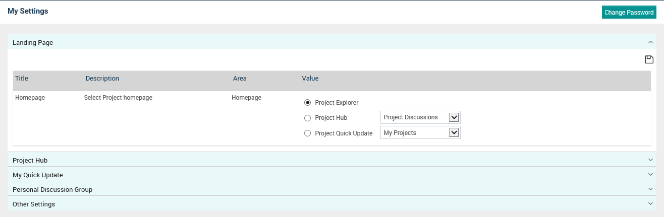This screenshot has width=664, height=217.
Task: Open the Project Discussions dropdown
Action: pos(420,117)
